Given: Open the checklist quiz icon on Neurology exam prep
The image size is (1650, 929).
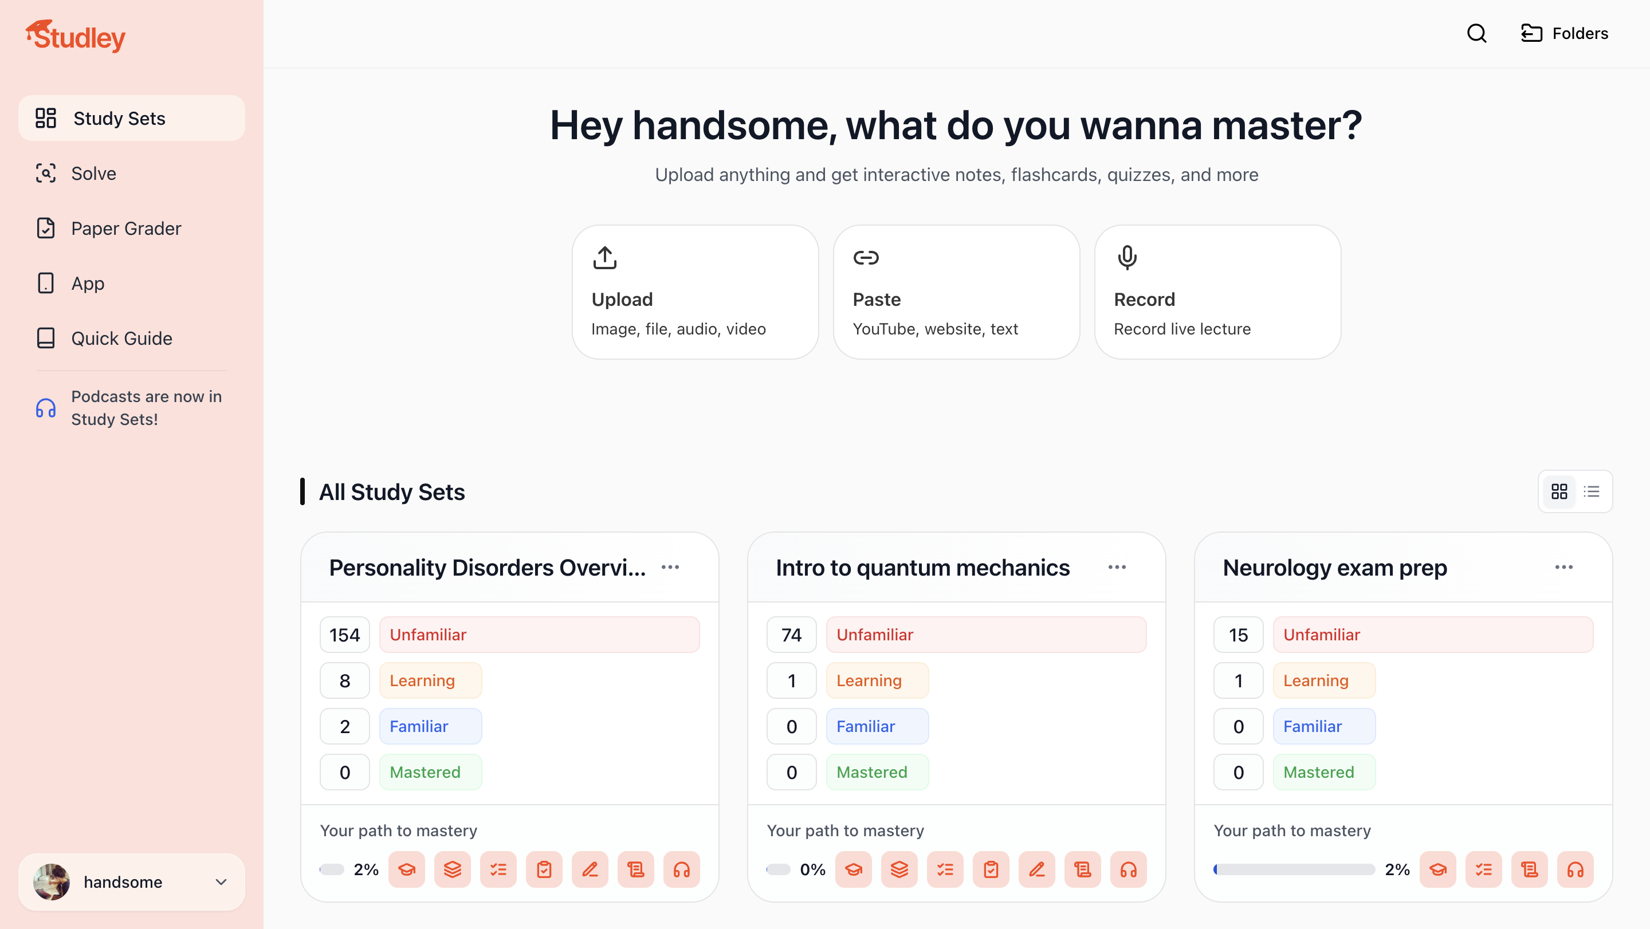Looking at the screenshot, I should pos(1483,869).
